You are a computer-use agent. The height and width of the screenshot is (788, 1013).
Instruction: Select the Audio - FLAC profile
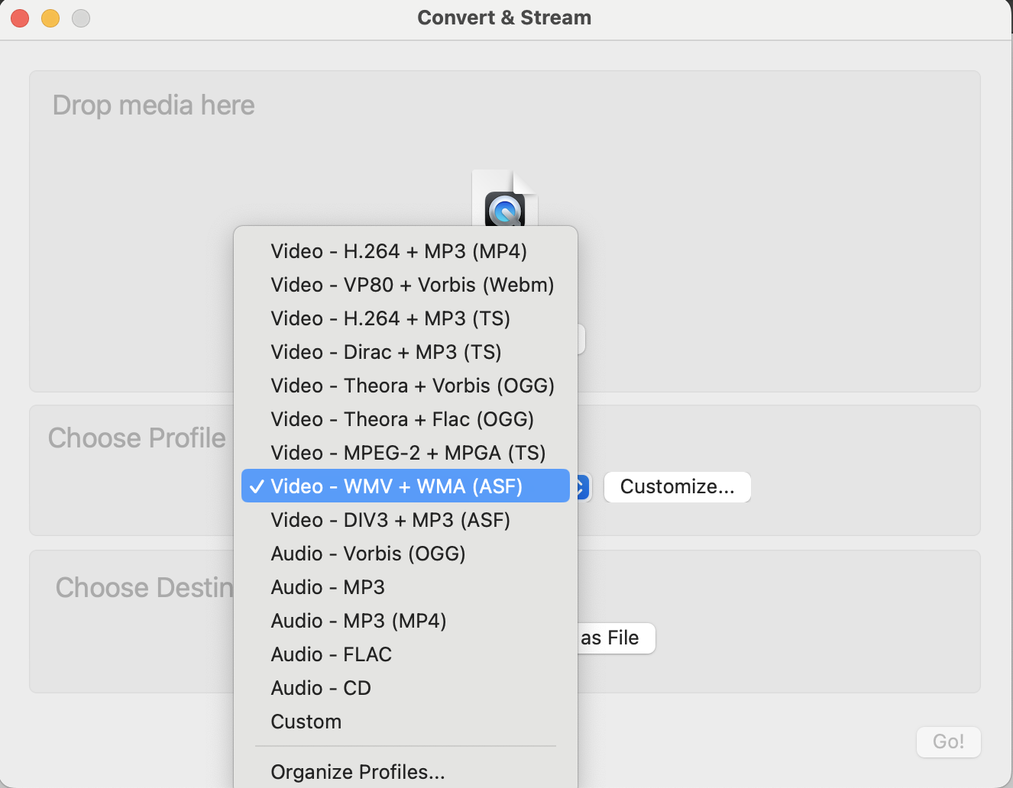pyautogui.click(x=331, y=654)
